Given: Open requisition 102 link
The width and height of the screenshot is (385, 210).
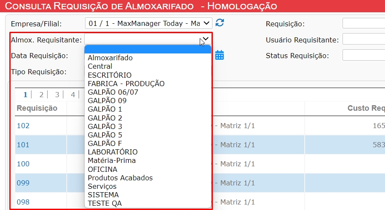Looking at the screenshot, I should (x=23, y=126).
